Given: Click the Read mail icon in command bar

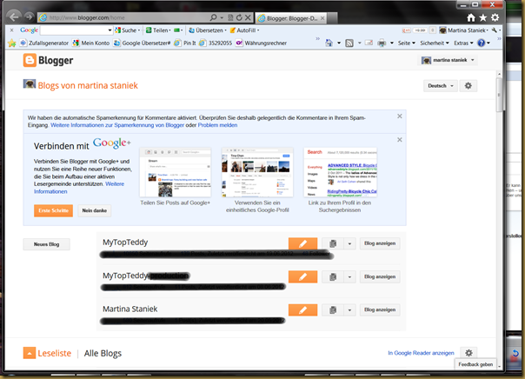Looking at the screenshot, I should coord(369,43).
